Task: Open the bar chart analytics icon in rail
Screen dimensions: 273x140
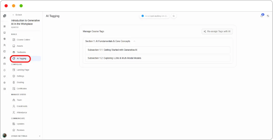Action: point(5,58)
